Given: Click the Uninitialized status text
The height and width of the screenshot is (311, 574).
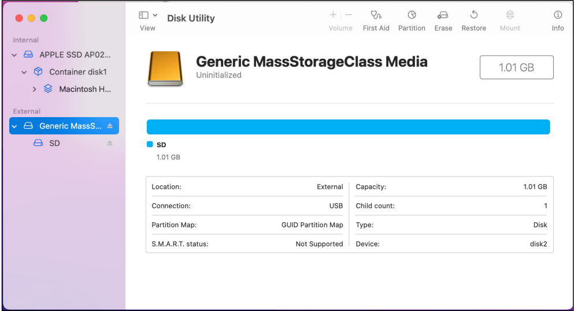Looking at the screenshot, I should click(219, 75).
